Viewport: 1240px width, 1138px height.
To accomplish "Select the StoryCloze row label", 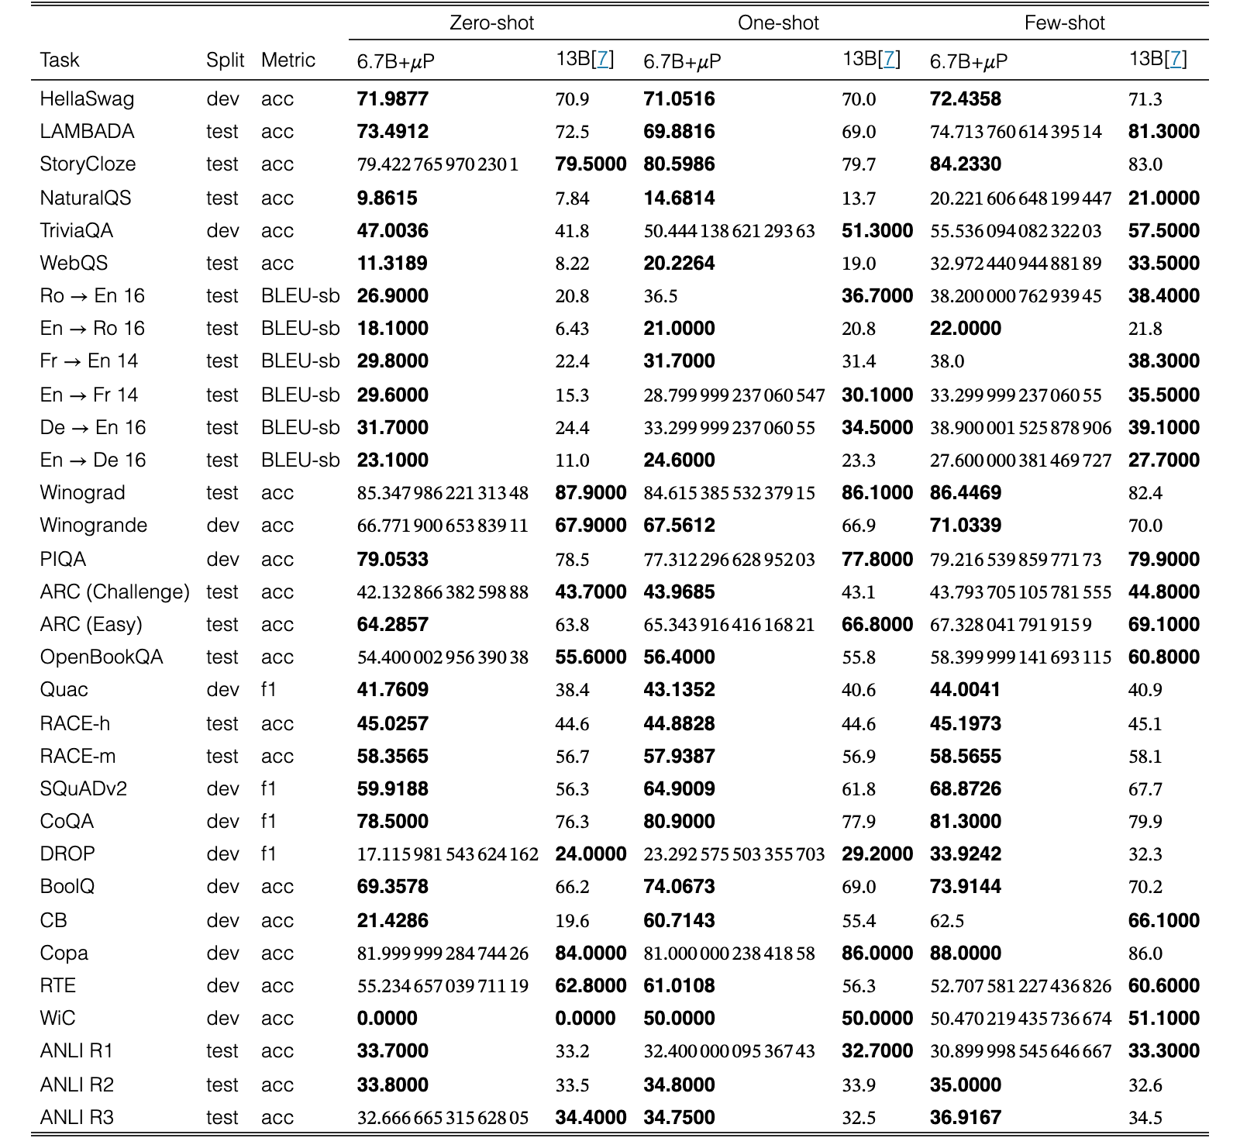I will tap(88, 164).
